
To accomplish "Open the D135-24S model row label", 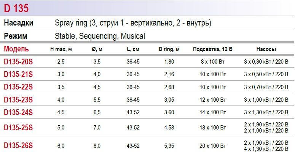I will pyautogui.click(x=18, y=112).
